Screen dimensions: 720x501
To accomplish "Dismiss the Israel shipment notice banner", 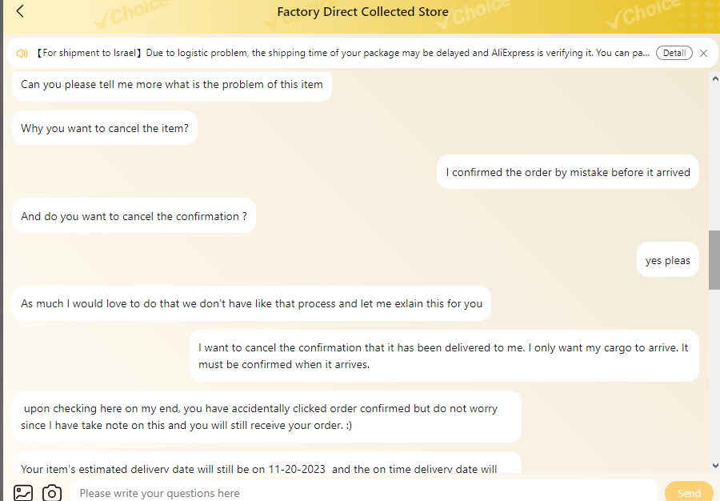I will coord(703,54).
